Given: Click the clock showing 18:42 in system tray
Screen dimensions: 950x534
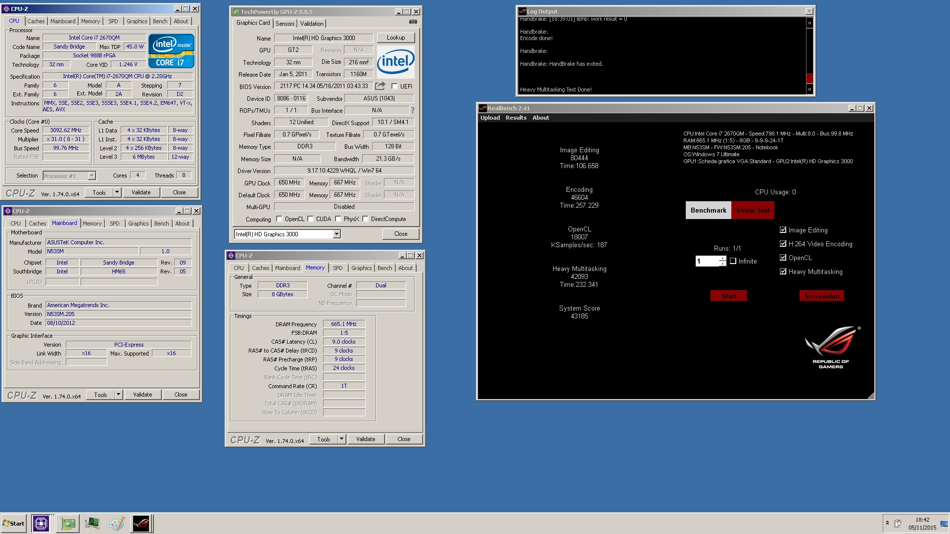Looking at the screenshot, I should point(922,520).
